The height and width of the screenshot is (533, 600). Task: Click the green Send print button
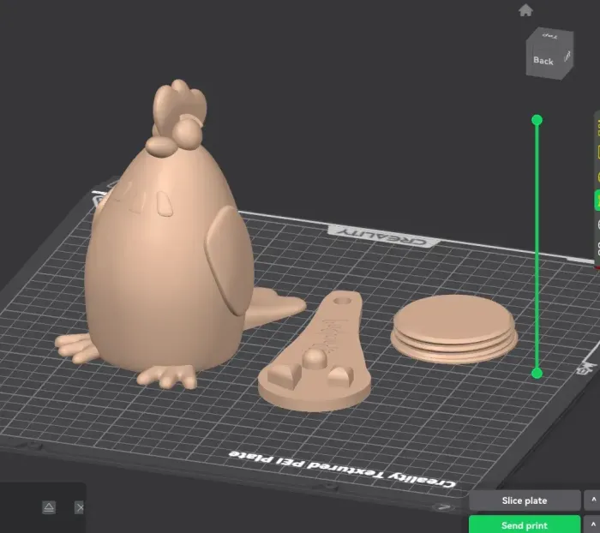(524, 524)
